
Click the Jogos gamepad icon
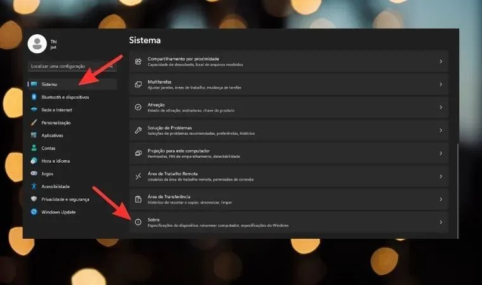coord(34,174)
